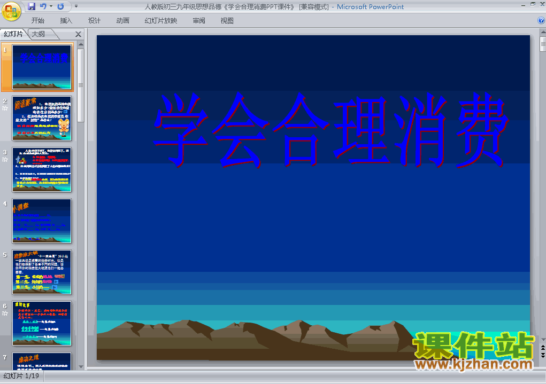Click main editing area scroll down arrow
The height and width of the screenshot is (384, 546).
coord(543,339)
